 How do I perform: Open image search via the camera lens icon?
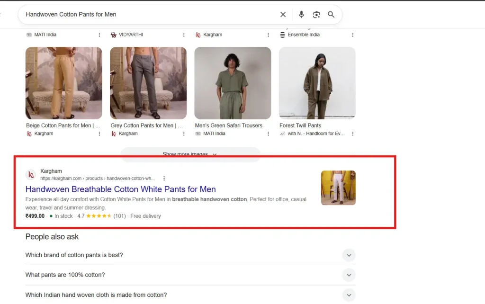click(316, 15)
